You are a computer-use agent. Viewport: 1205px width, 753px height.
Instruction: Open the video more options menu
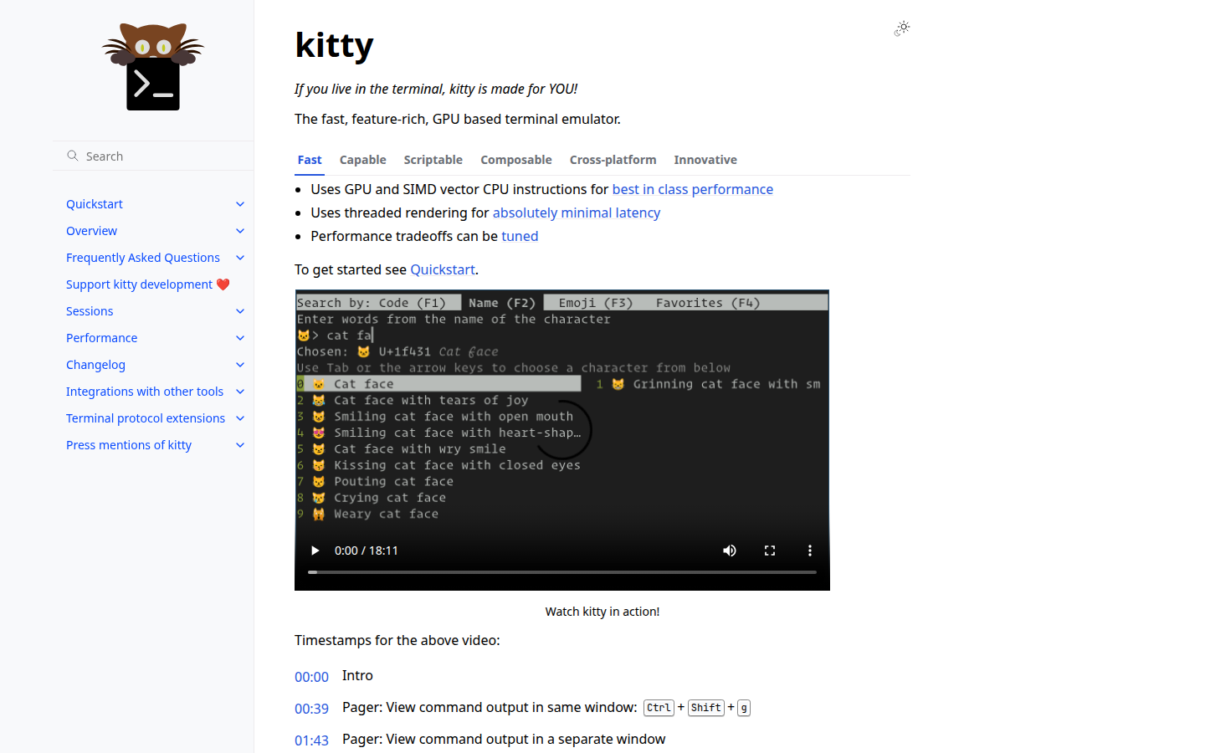point(810,551)
